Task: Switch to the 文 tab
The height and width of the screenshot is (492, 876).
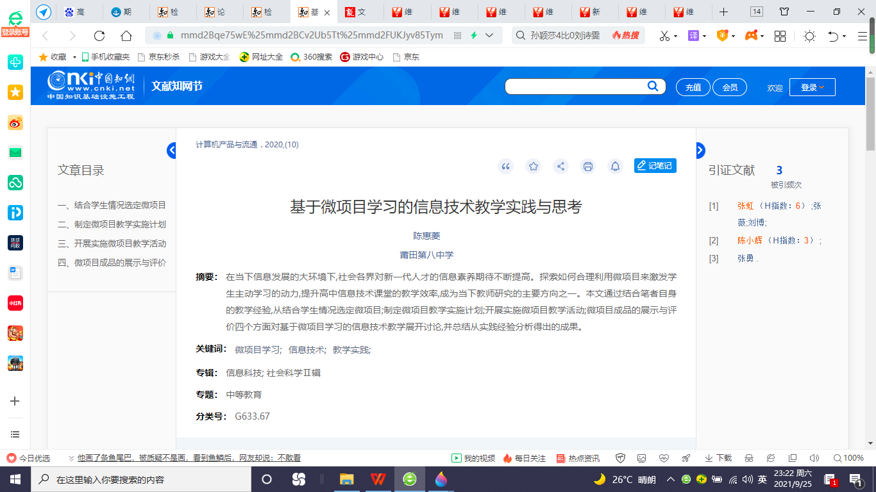Action: (x=361, y=12)
